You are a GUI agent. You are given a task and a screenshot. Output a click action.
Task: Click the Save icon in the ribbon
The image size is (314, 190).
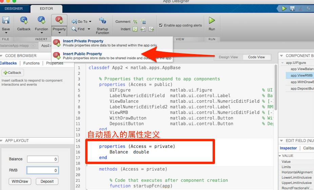6,20
